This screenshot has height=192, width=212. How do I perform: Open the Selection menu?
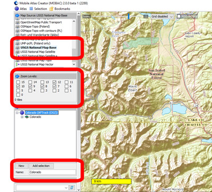(38, 8)
